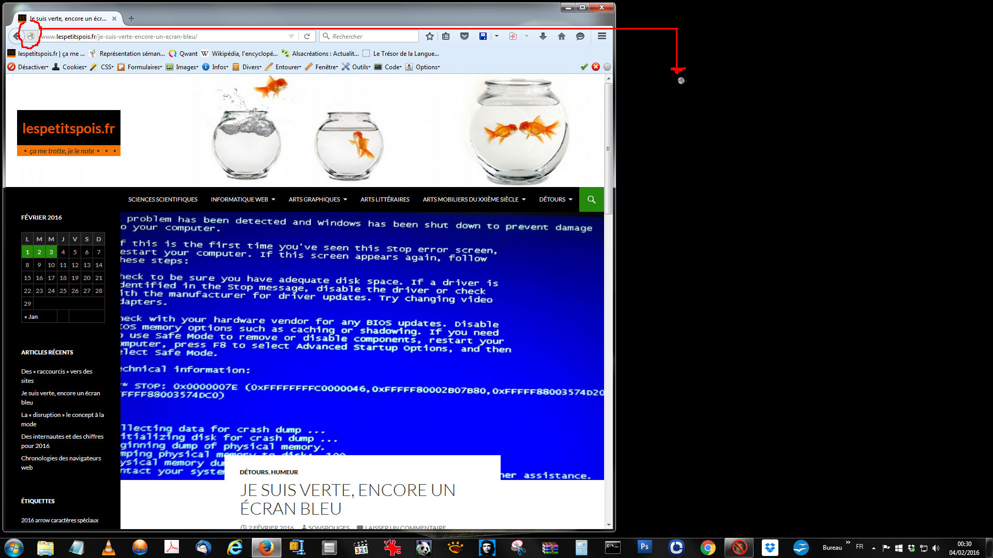Open the Désactiver developer menu
Viewport: 993px width, 558px height.
pyautogui.click(x=29, y=67)
